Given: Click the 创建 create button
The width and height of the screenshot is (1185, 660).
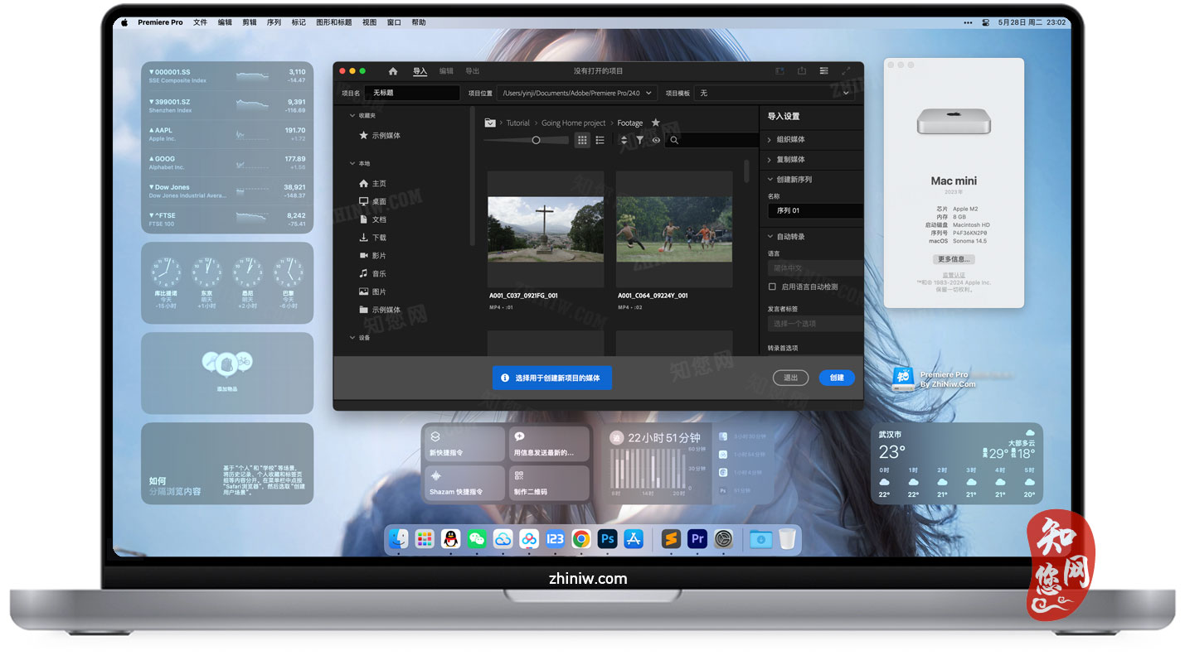Looking at the screenshot, I should [x=837, y=378].
